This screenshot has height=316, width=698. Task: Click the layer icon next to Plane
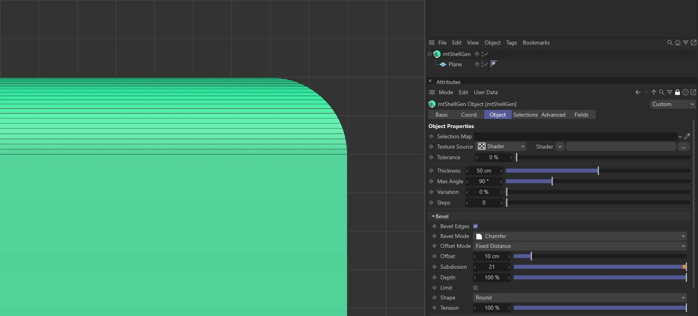point(477,64)
